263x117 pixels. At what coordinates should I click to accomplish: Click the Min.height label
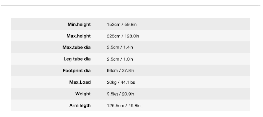[x=79, y=25]
